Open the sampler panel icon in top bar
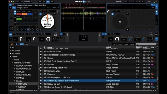The height and width of the screenshot is (94, 167). point(52,2)
